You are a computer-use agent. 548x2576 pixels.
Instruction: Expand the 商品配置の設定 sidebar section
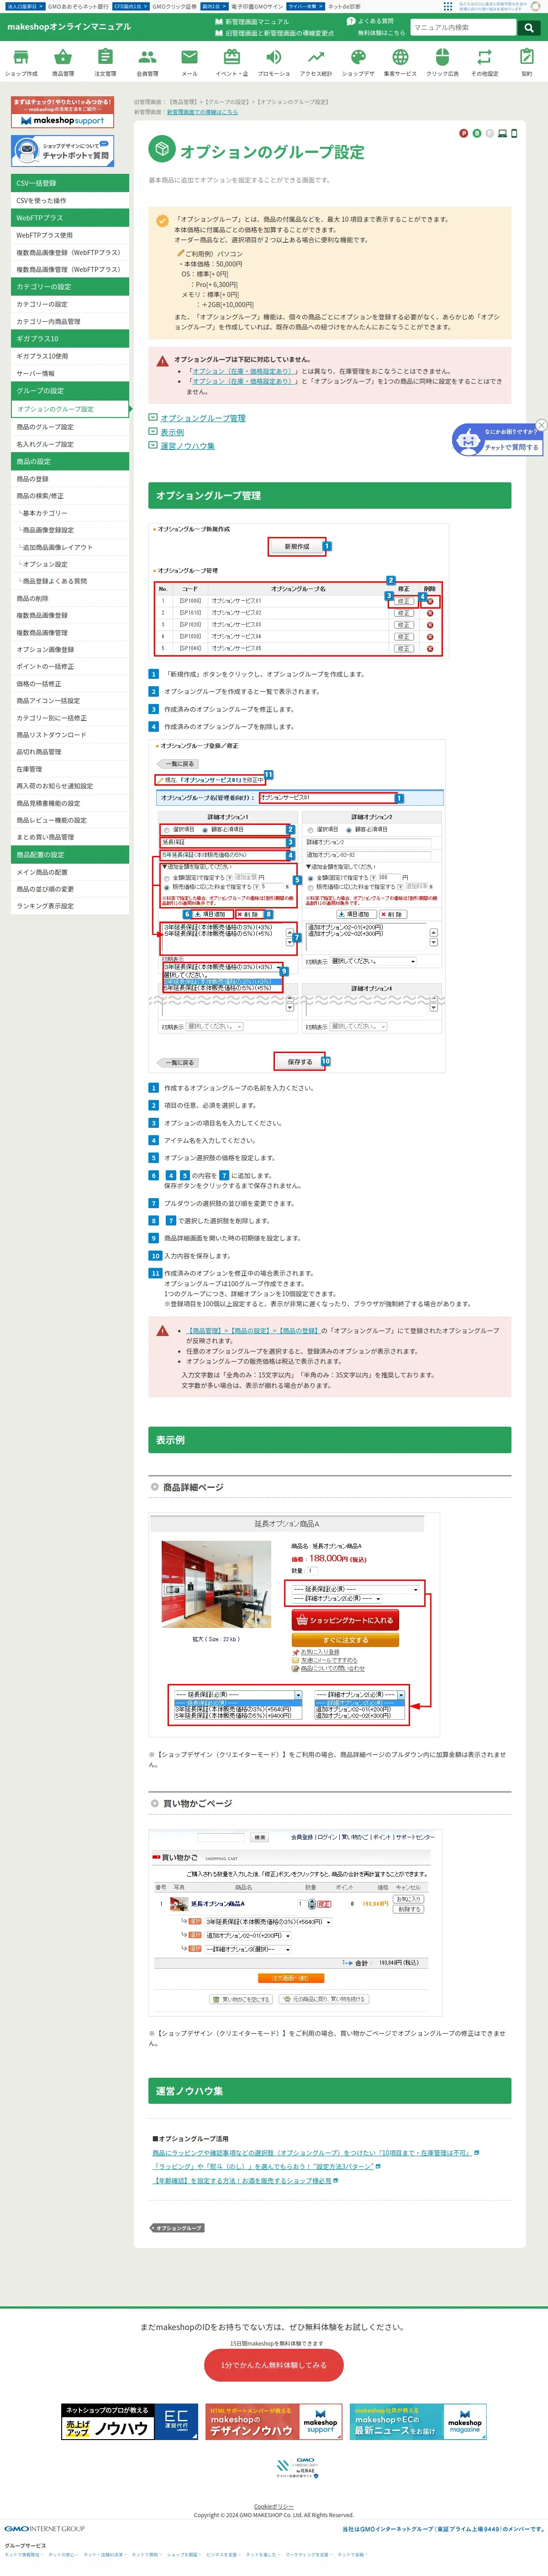pyautogui.click(x=70, y=855)
